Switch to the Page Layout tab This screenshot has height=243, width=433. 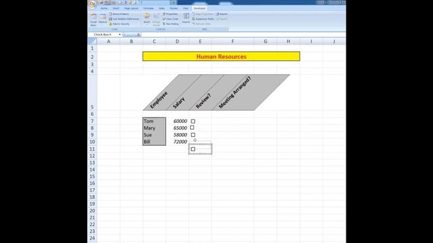131,8
